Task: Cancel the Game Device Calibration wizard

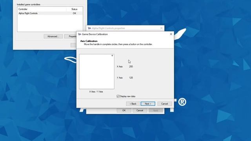Action: pos(165,104)
